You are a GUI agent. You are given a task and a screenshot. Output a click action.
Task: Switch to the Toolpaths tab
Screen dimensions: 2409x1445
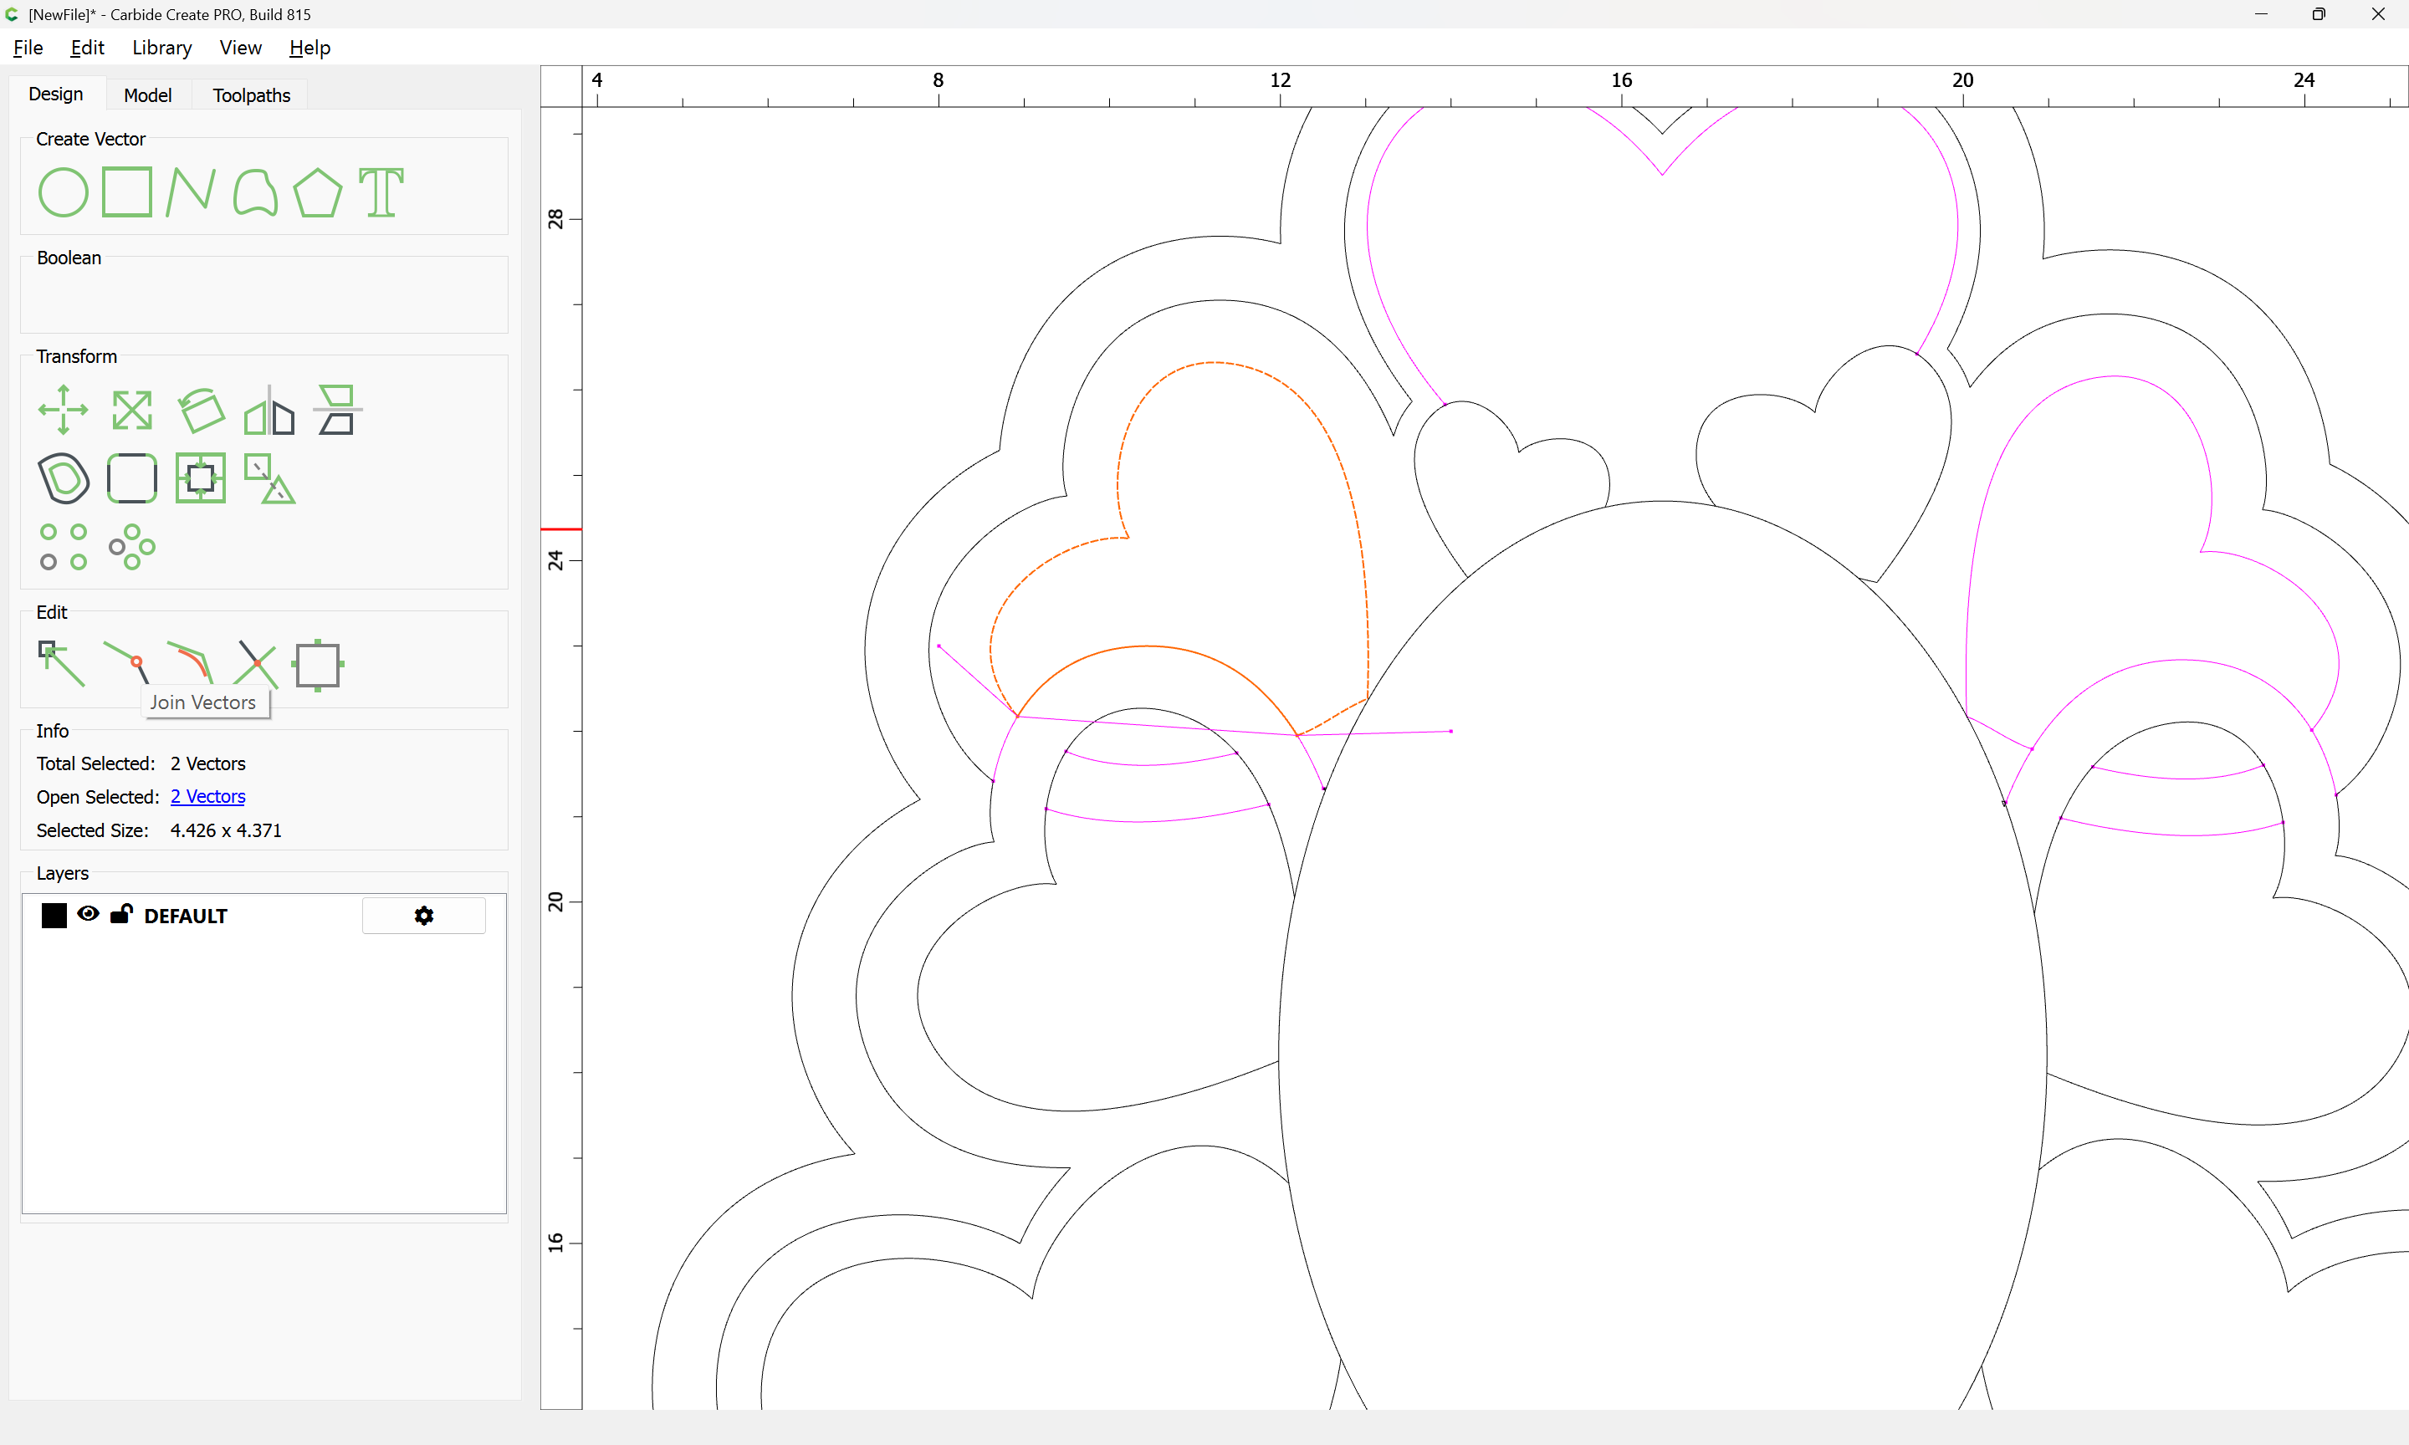(x=251, y=95)
